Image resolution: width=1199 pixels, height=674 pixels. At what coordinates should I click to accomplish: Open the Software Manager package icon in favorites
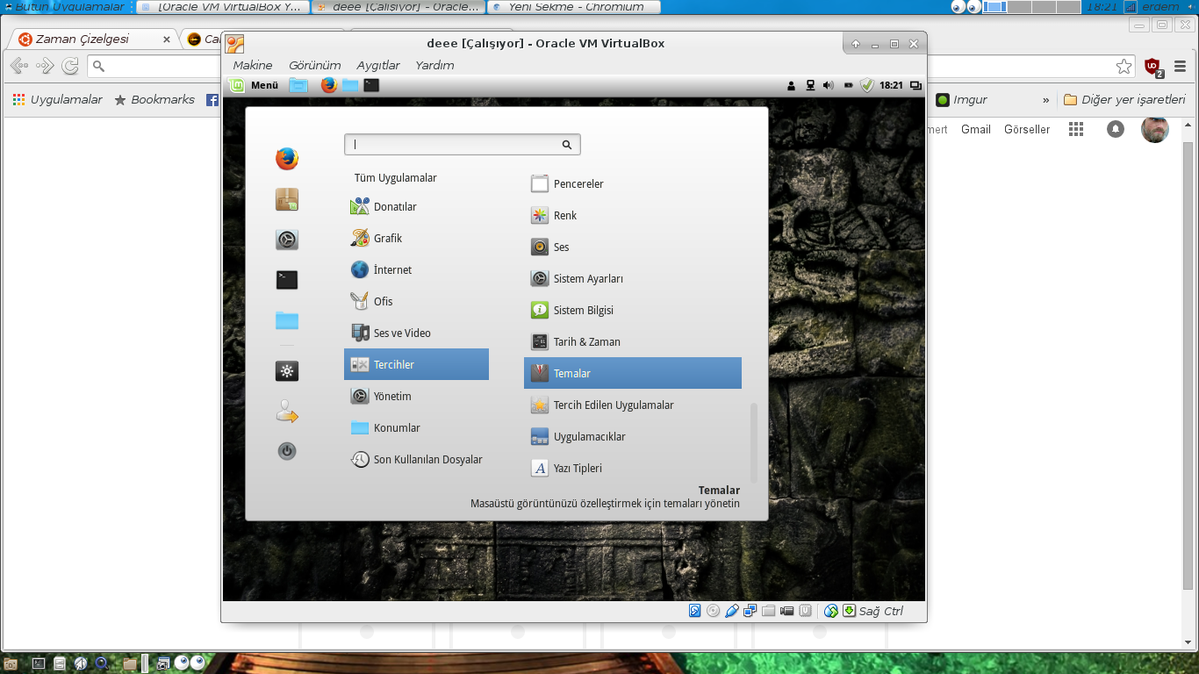tap(287, 199)
